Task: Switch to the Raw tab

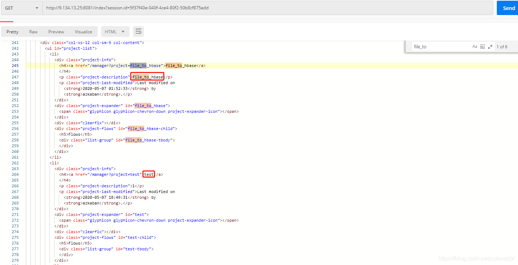Action: pos(33,32)
